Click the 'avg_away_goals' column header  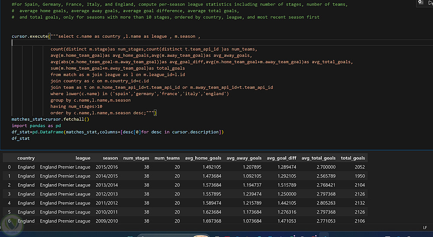pyautogui.click(x=244, y=158)
